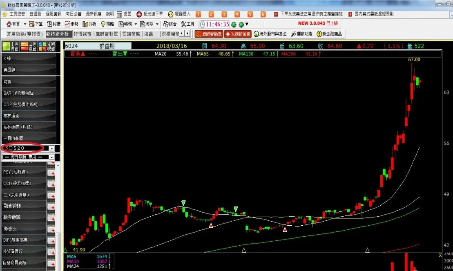Add the CCI indicator via plus button
453x271 pixels.
[x=51, y=184]
